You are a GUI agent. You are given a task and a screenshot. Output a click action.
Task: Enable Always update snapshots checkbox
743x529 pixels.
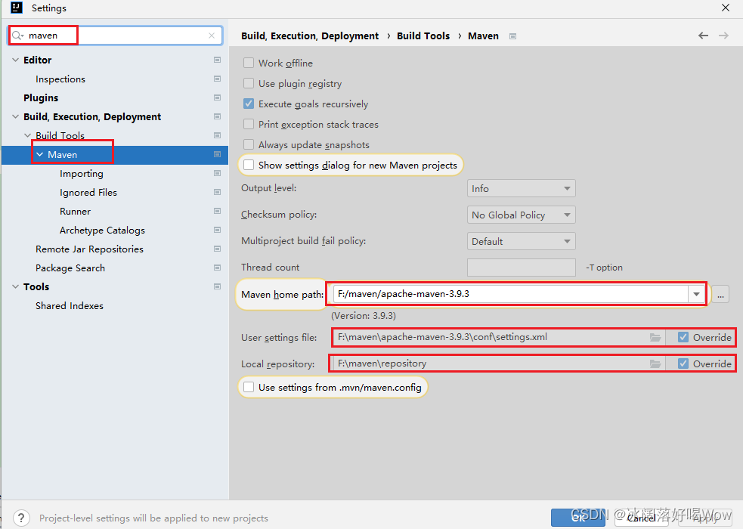[x=249, y=144]
